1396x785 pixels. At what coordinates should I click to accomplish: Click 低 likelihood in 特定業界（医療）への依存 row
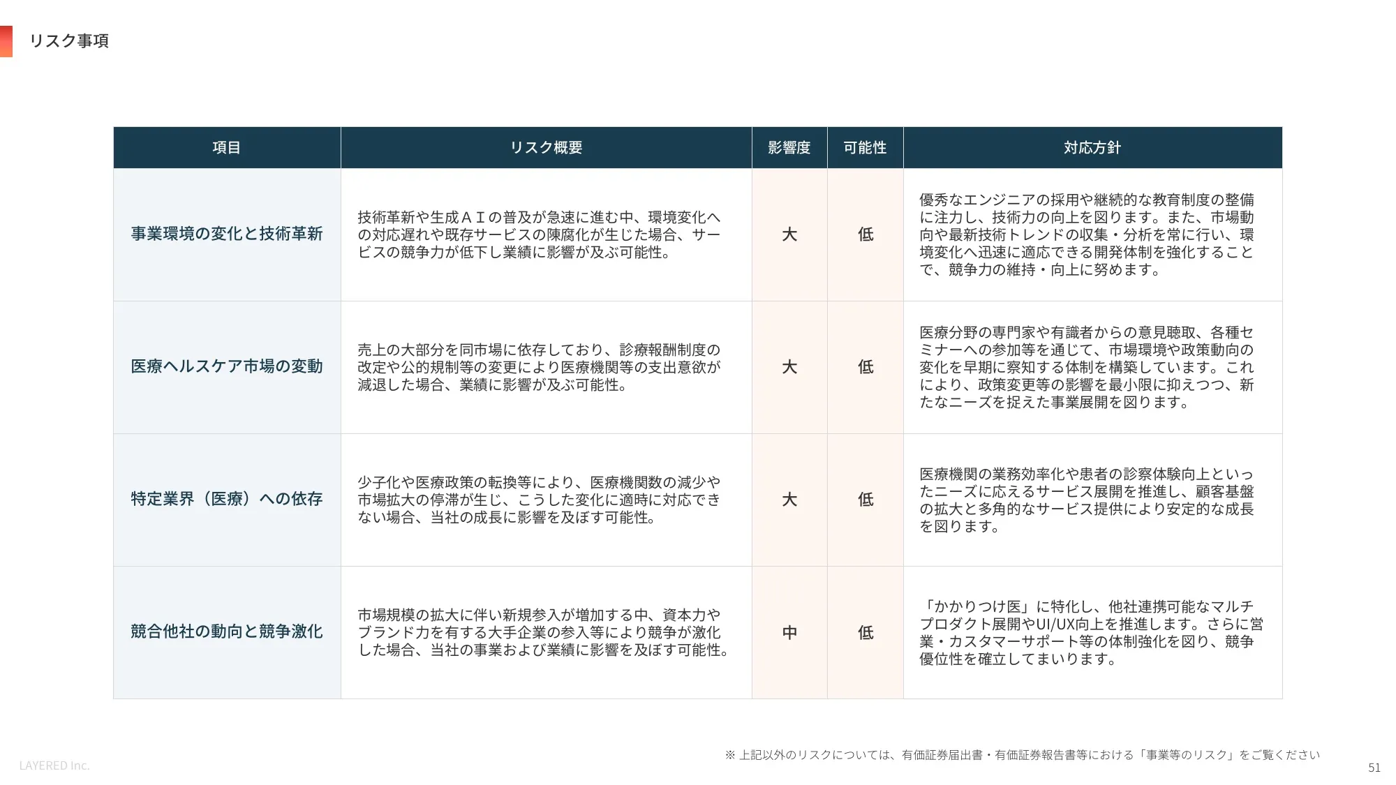[x=866, y=500]
